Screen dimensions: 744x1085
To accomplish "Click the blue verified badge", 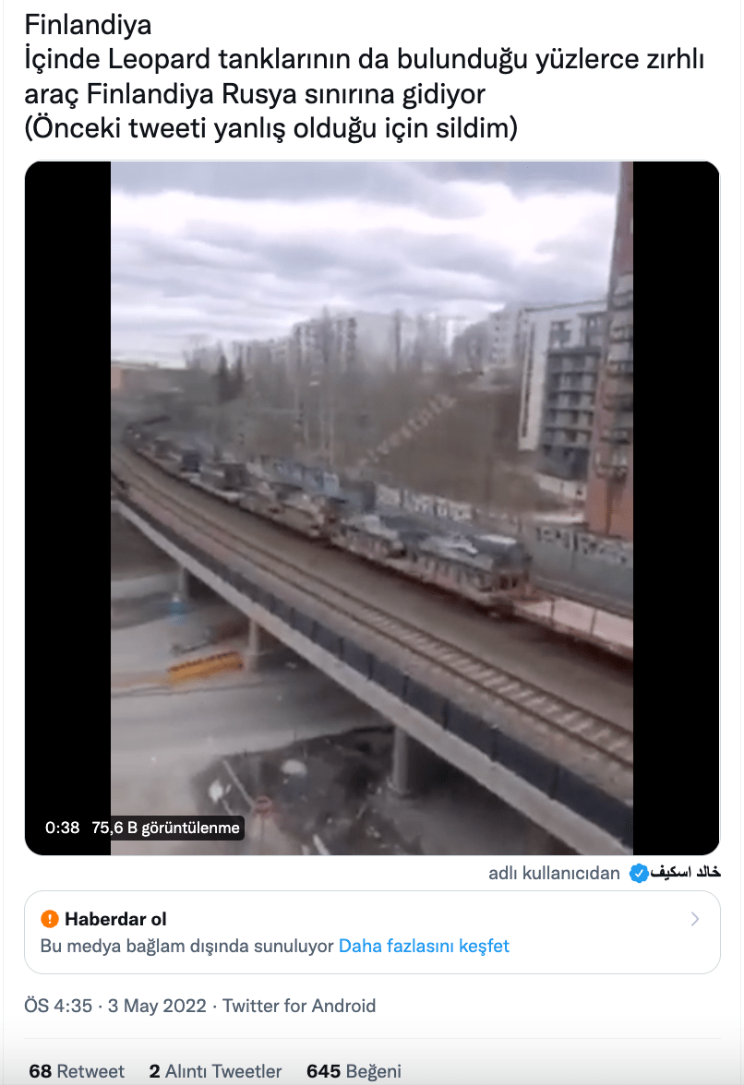I will (x=638, y=874).
